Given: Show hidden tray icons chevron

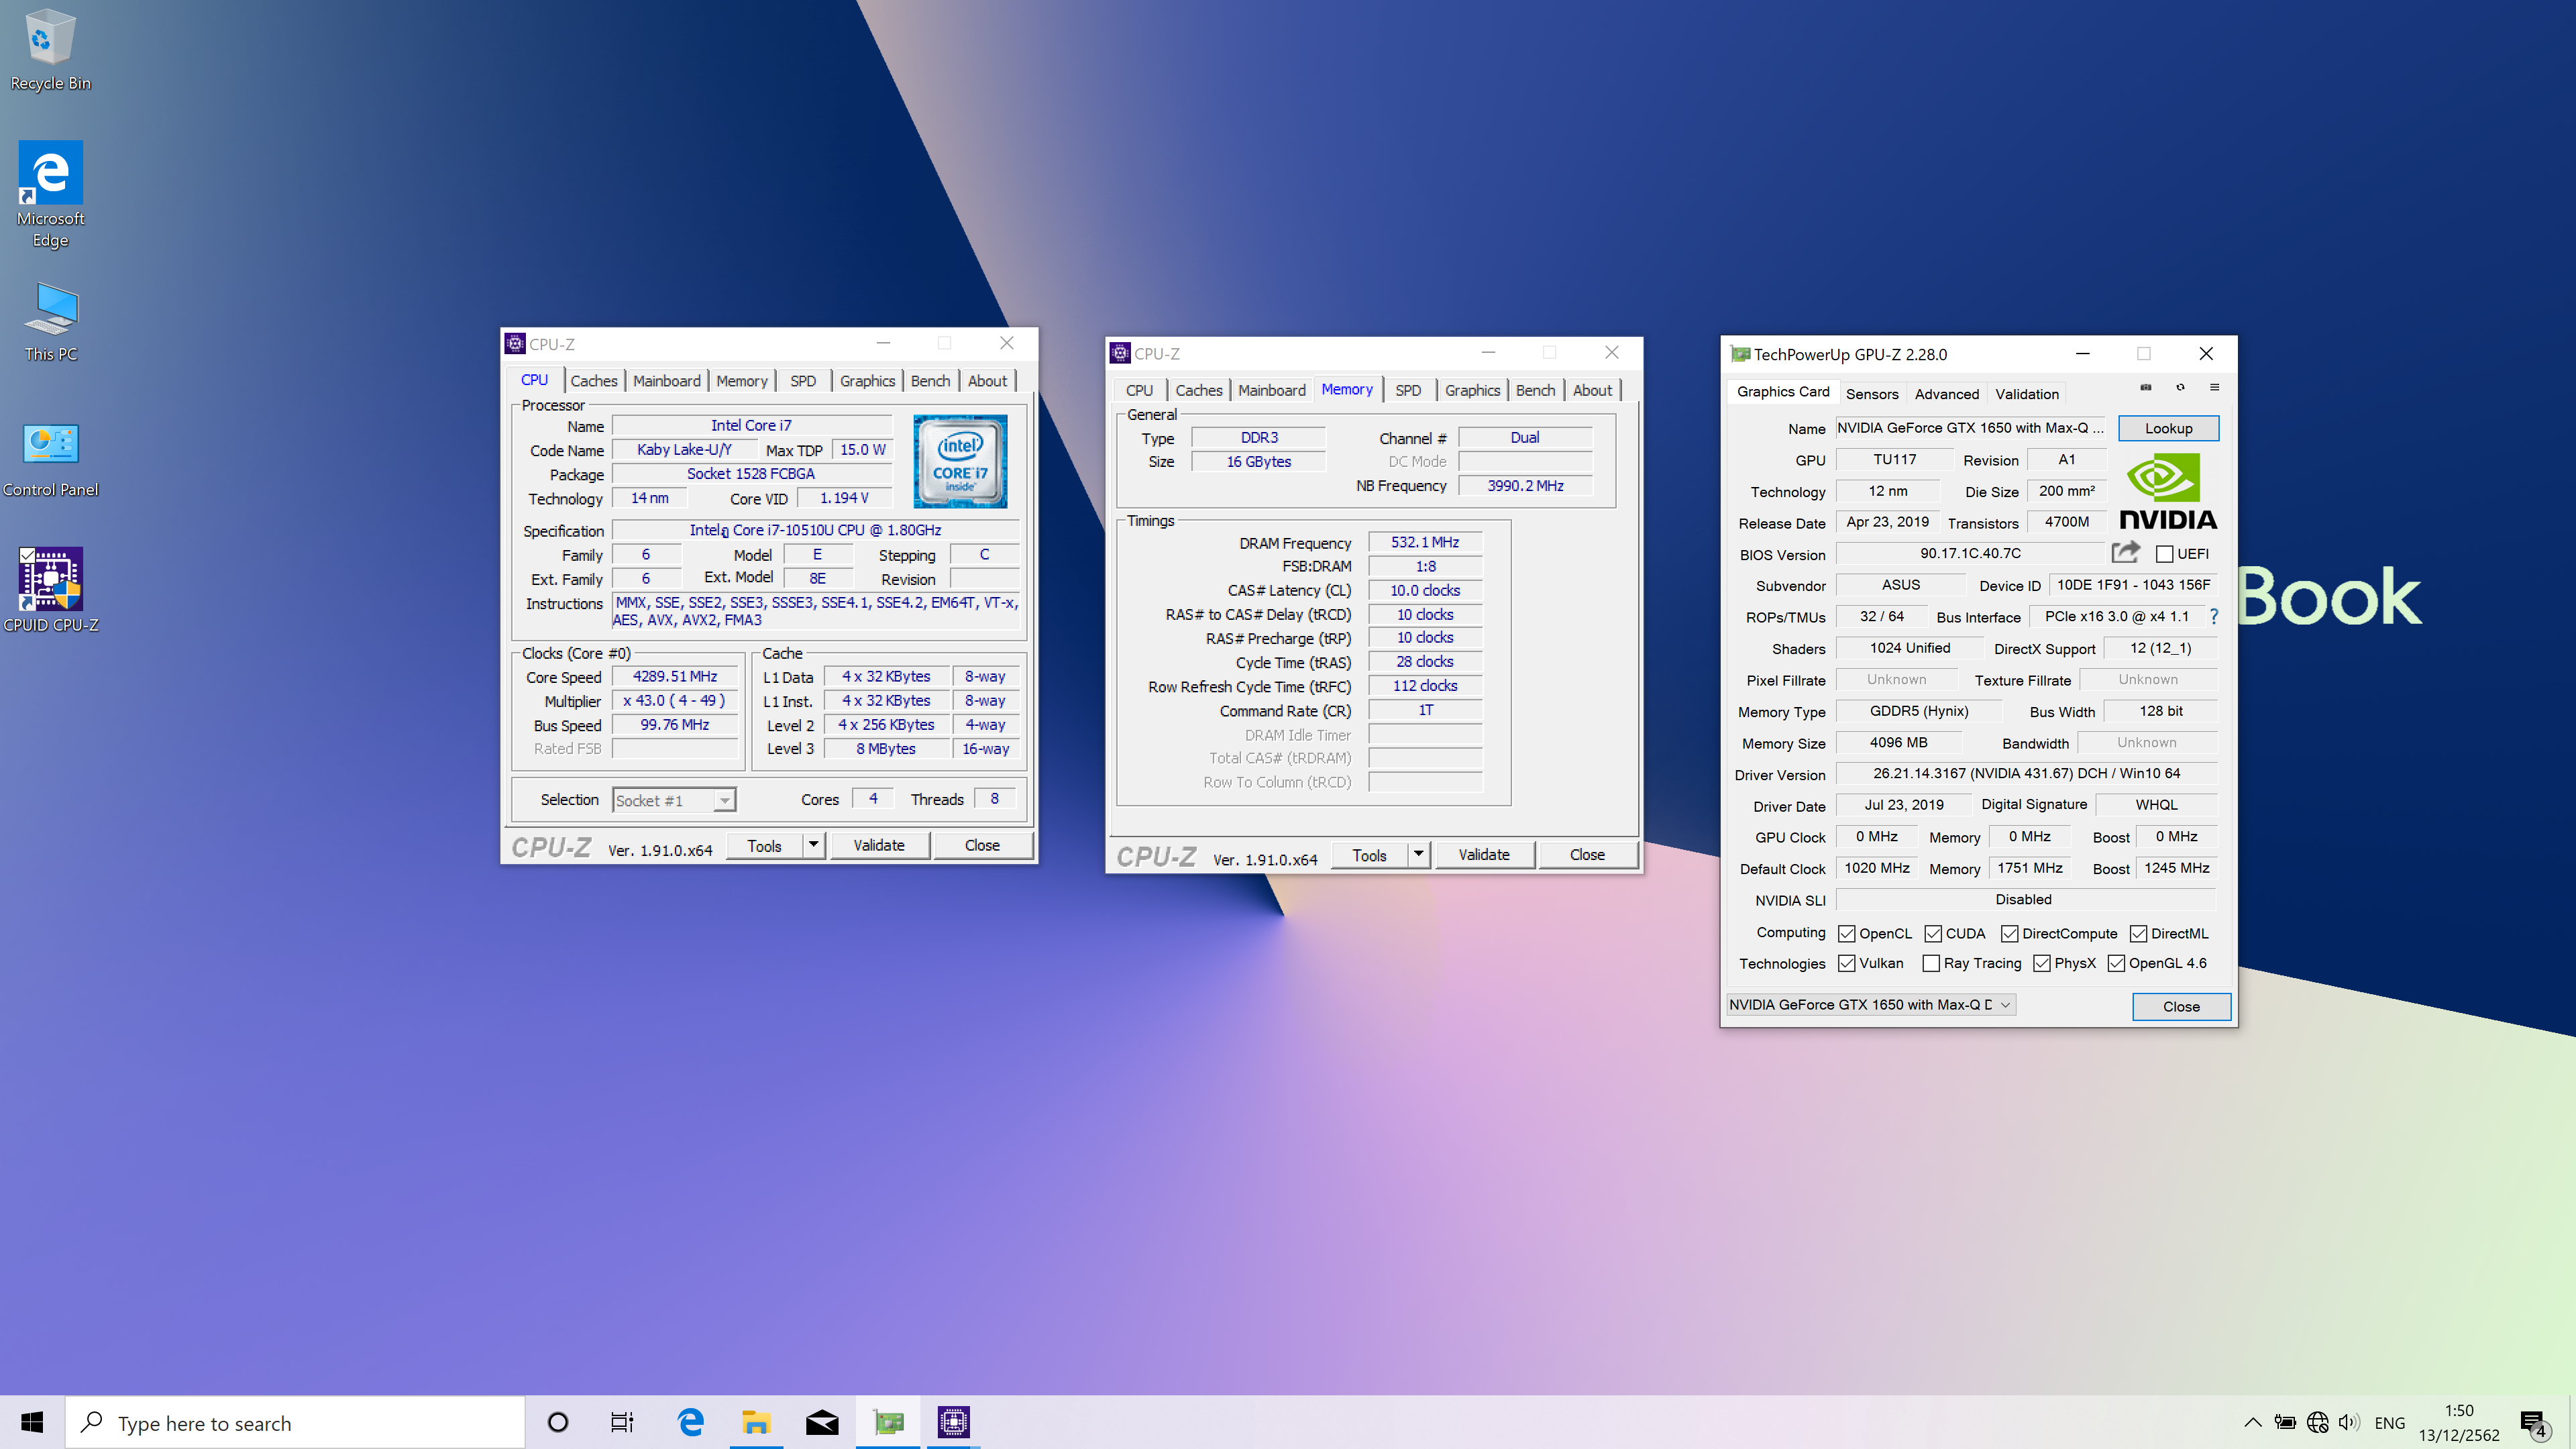Looking at the screenshot, I should (x=2252, y=1422).
